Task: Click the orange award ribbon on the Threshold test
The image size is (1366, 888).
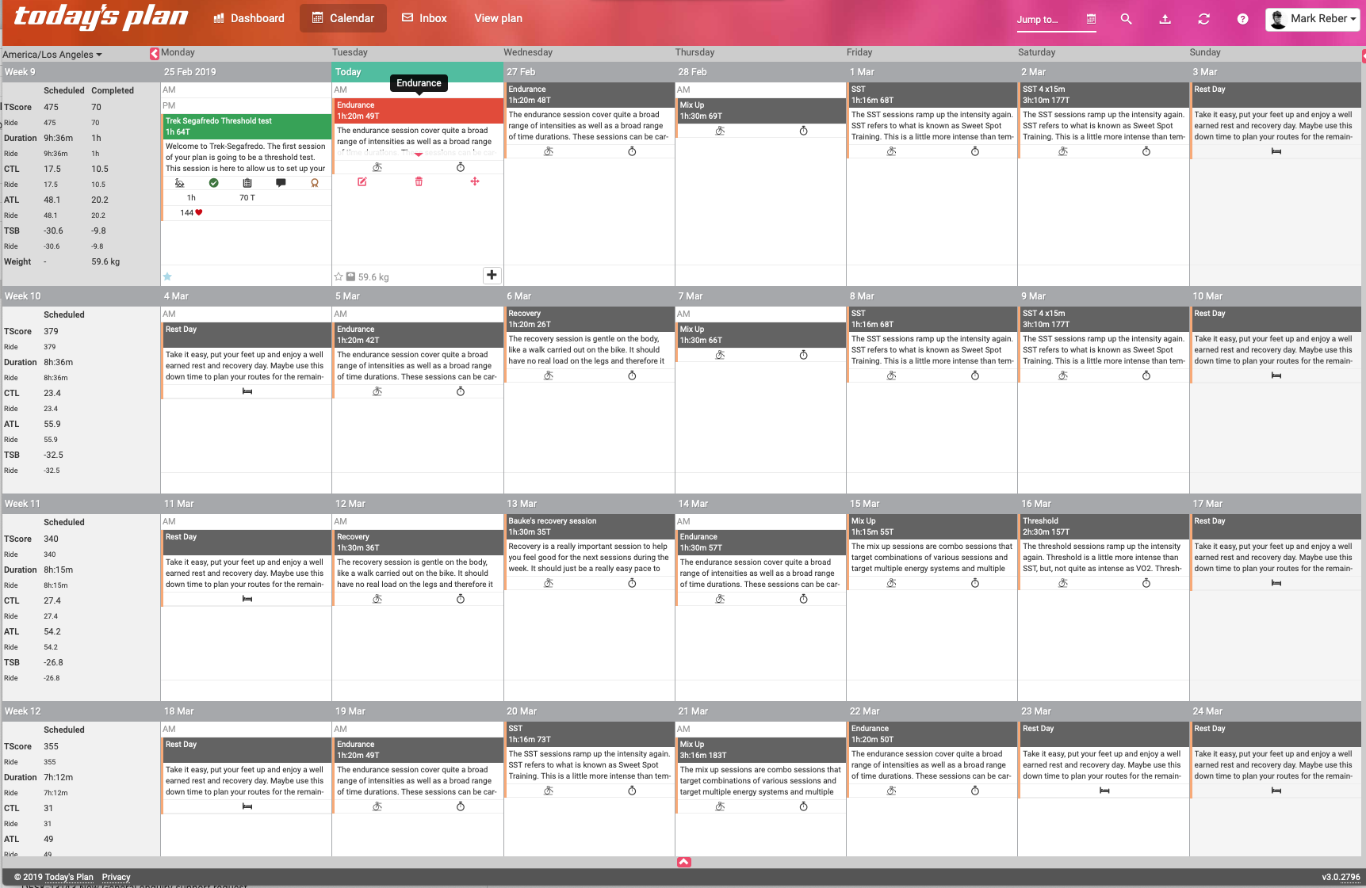Action: click(x=315, y=183)
